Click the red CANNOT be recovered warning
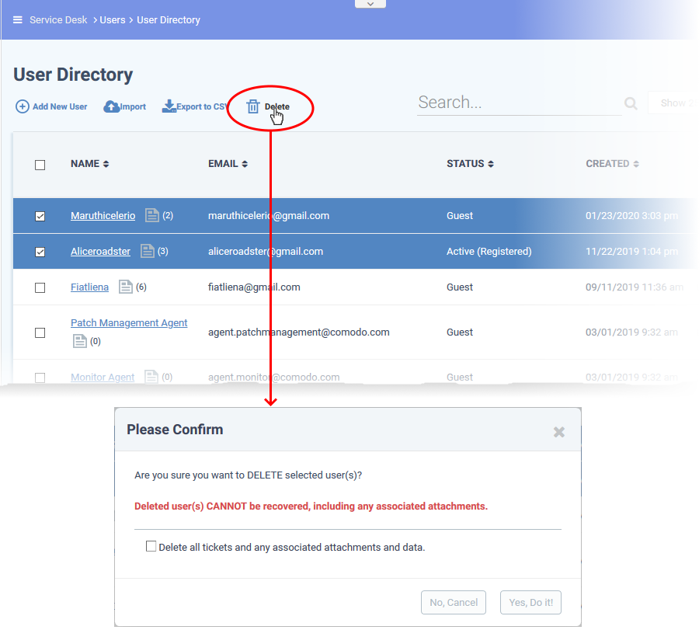Image resolution: width=699 pixels, height=630 pixels. (x=311, y=506)
